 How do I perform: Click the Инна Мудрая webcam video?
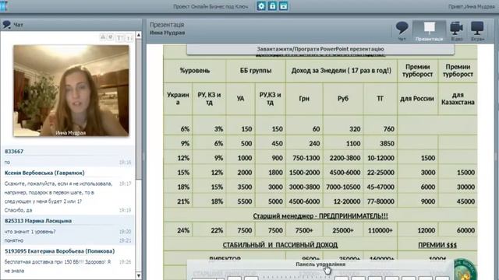click(71, 90)
